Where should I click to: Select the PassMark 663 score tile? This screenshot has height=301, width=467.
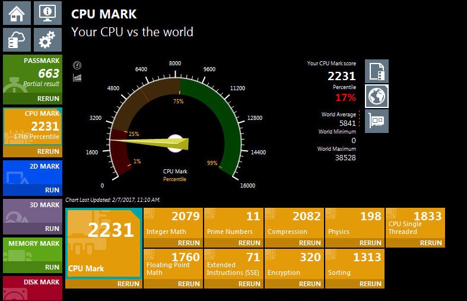[x=33, y=74]
